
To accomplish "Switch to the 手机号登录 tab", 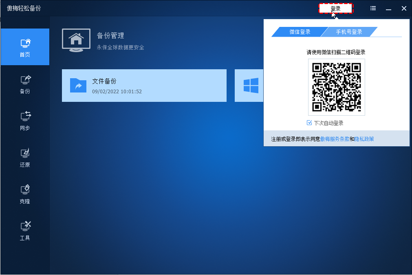I will (x=349, y=32).
